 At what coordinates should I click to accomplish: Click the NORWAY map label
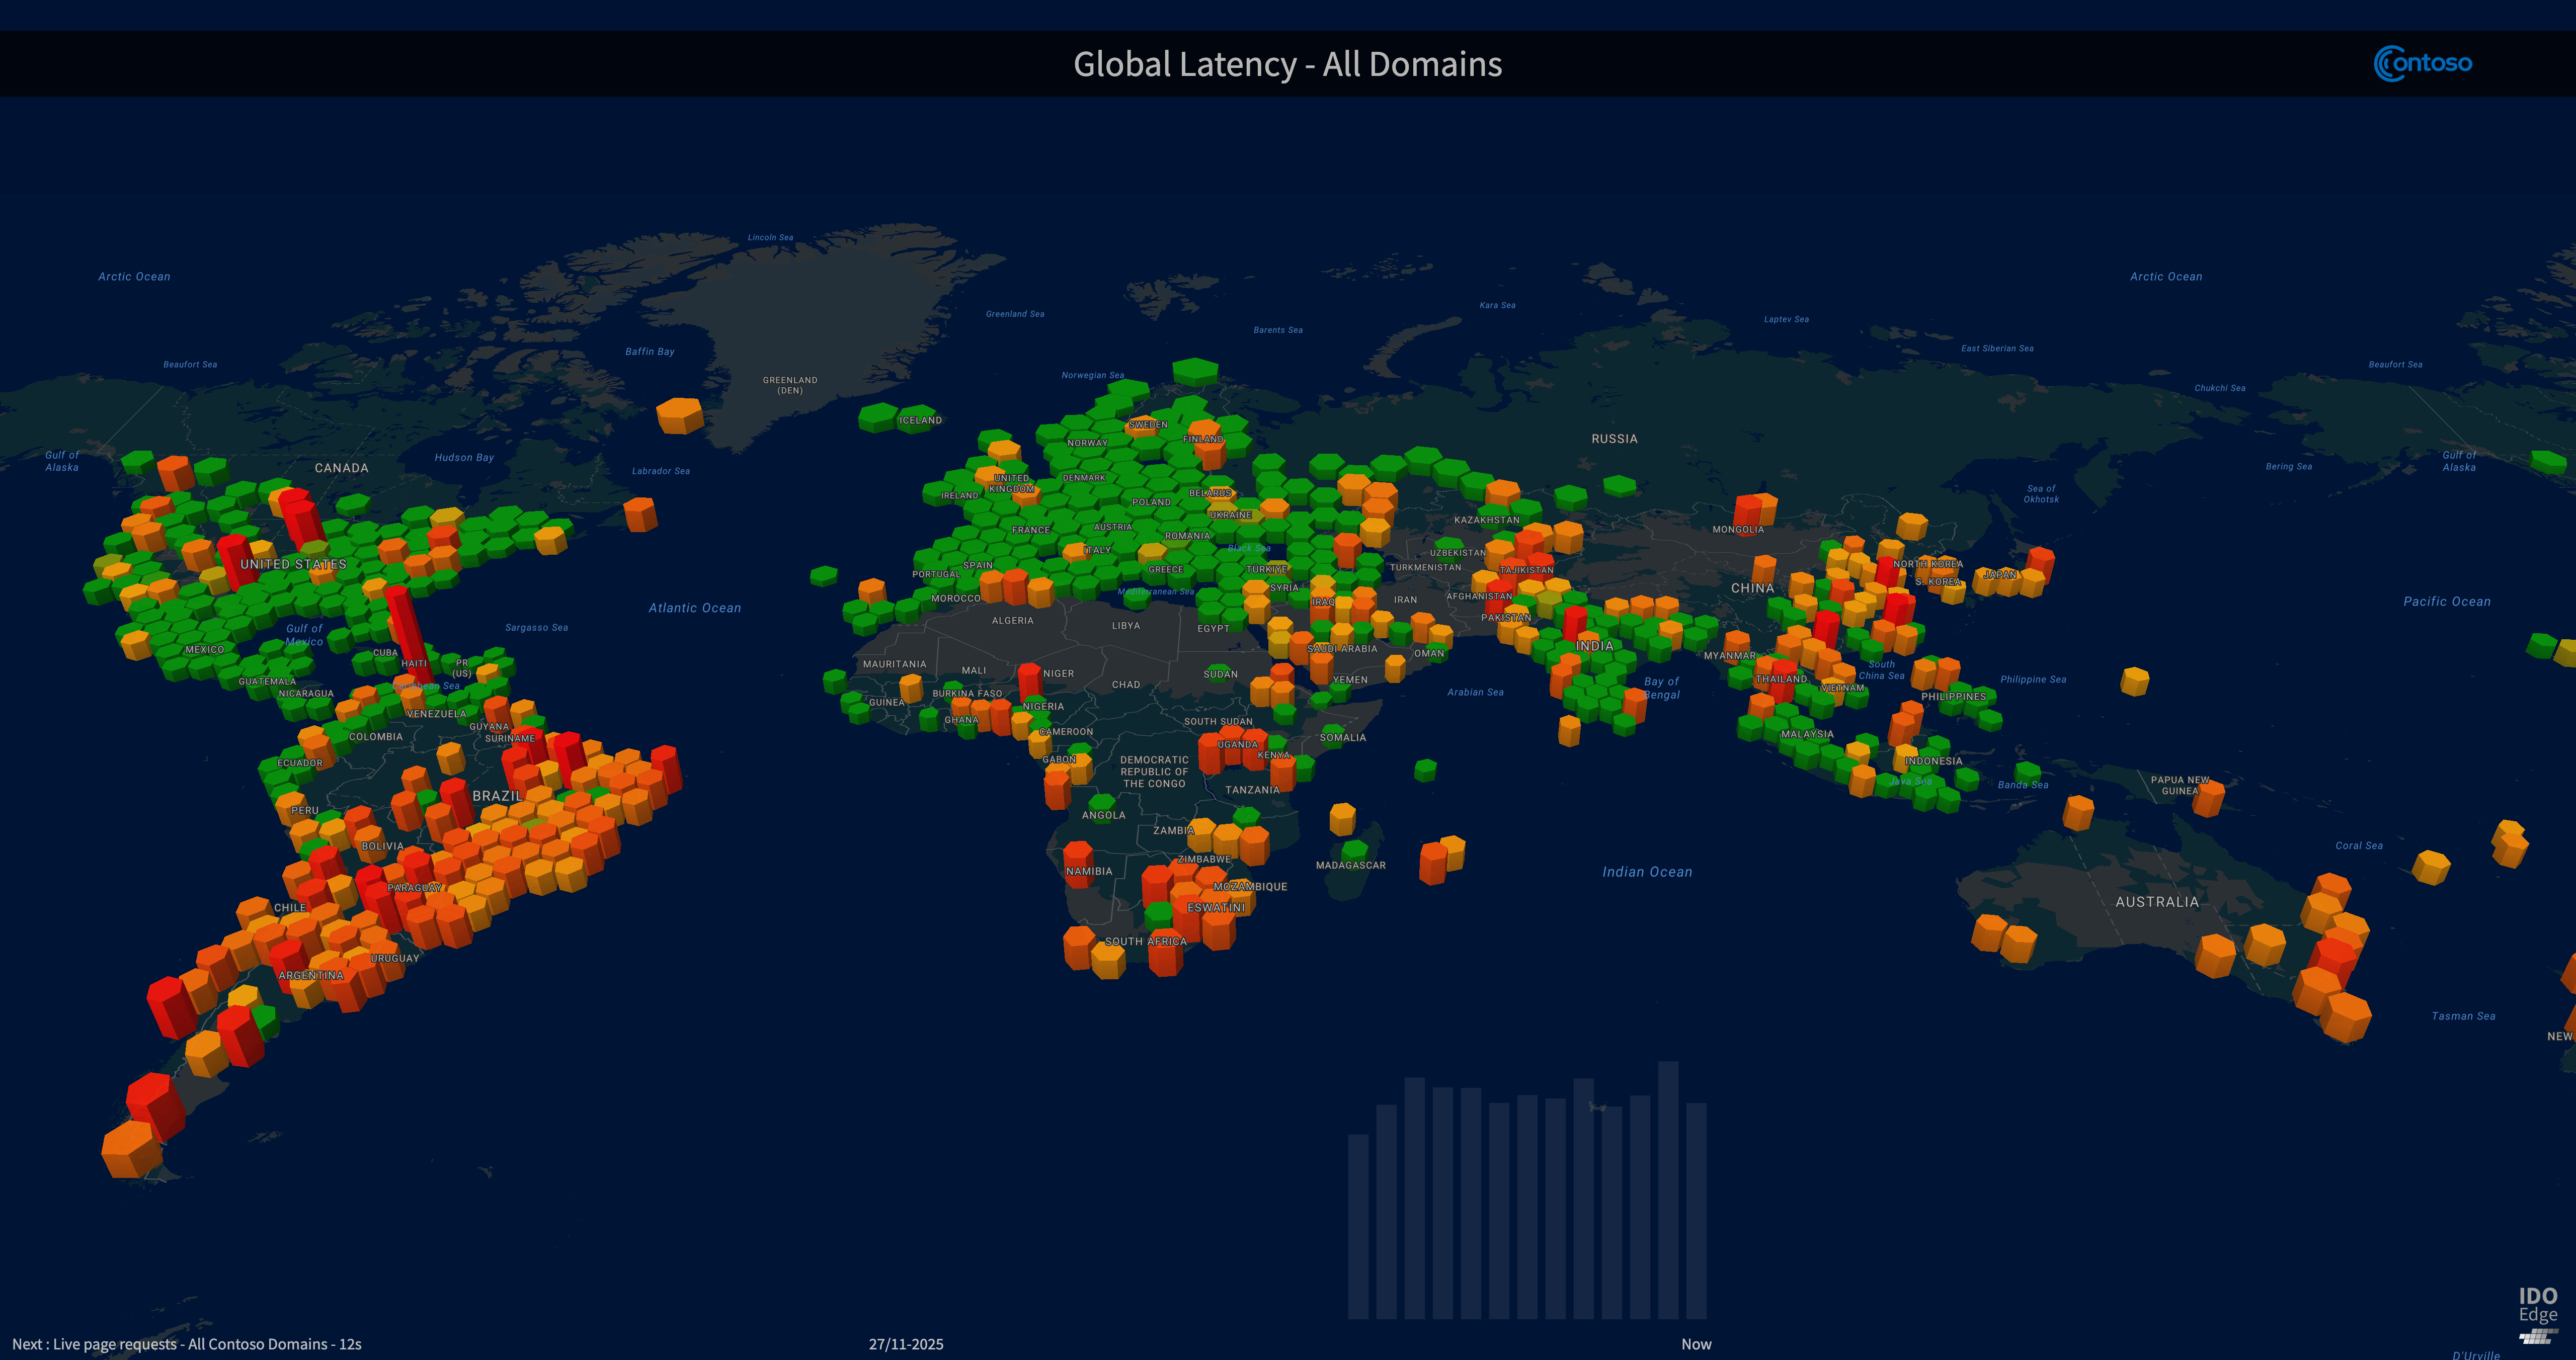(1087, 443)
